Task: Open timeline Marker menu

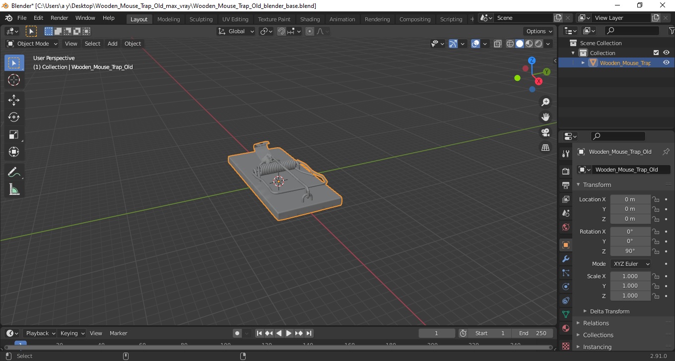Action: [x=118, y=333]
